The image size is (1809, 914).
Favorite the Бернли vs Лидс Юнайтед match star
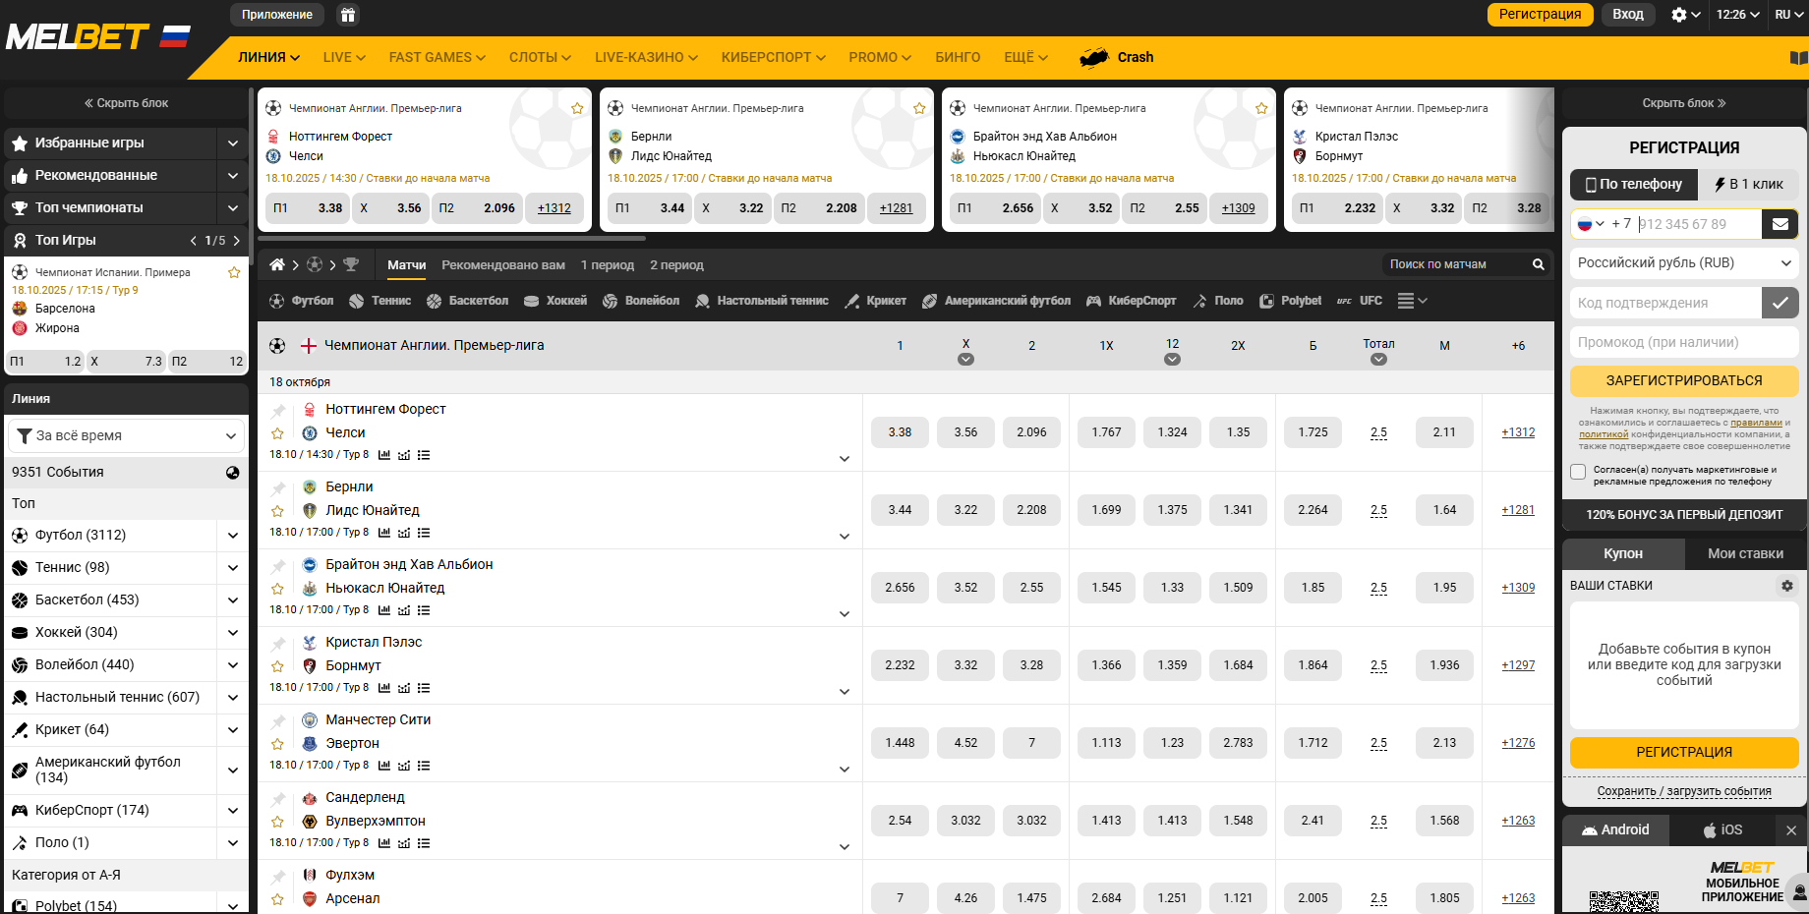click(277, 511)
